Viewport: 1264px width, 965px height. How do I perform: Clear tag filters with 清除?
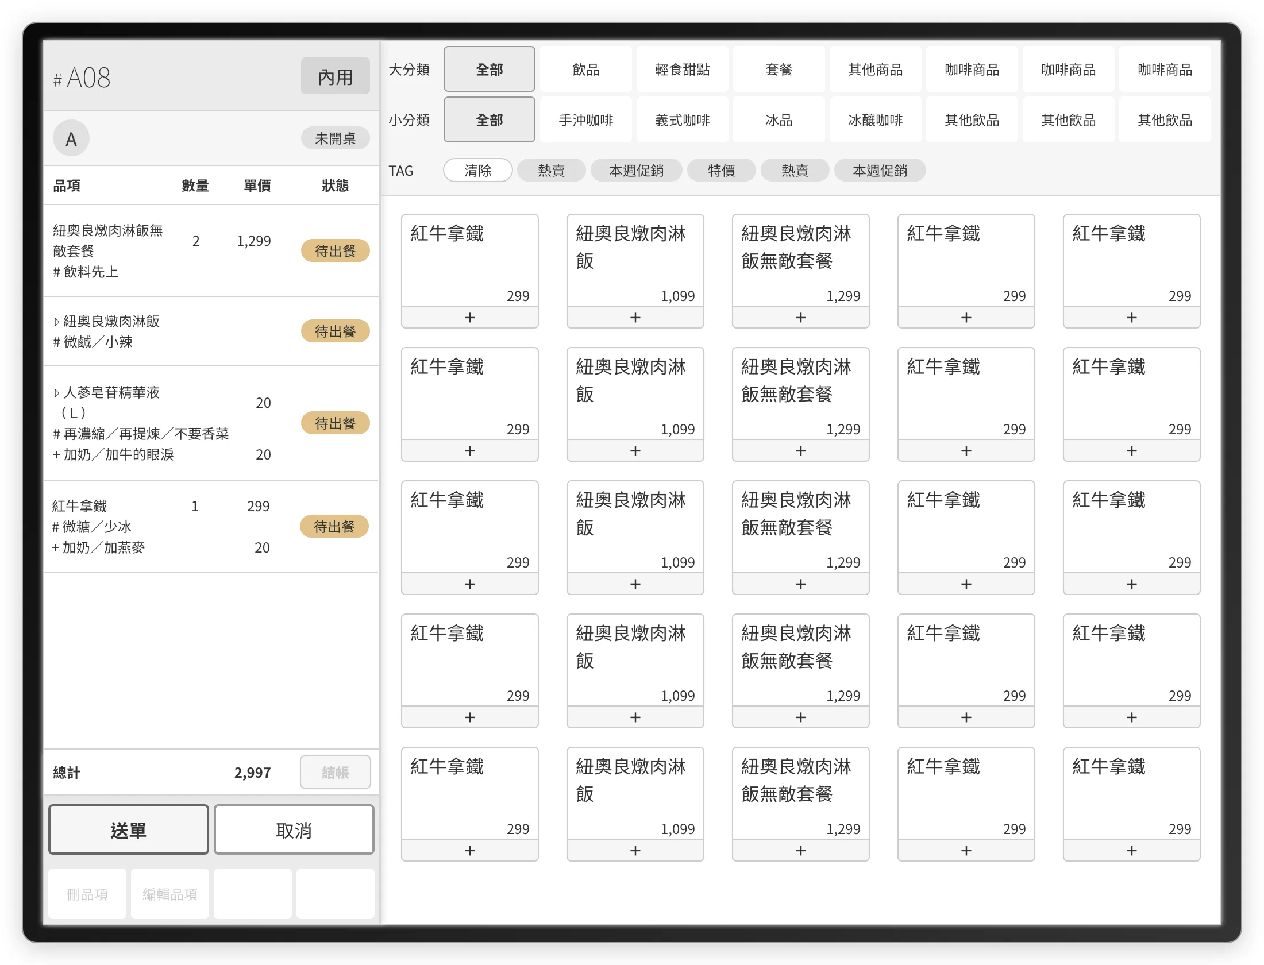(477, 171)
